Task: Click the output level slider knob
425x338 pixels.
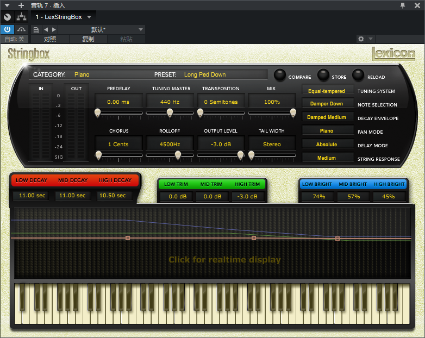Action: pos(240,155)
